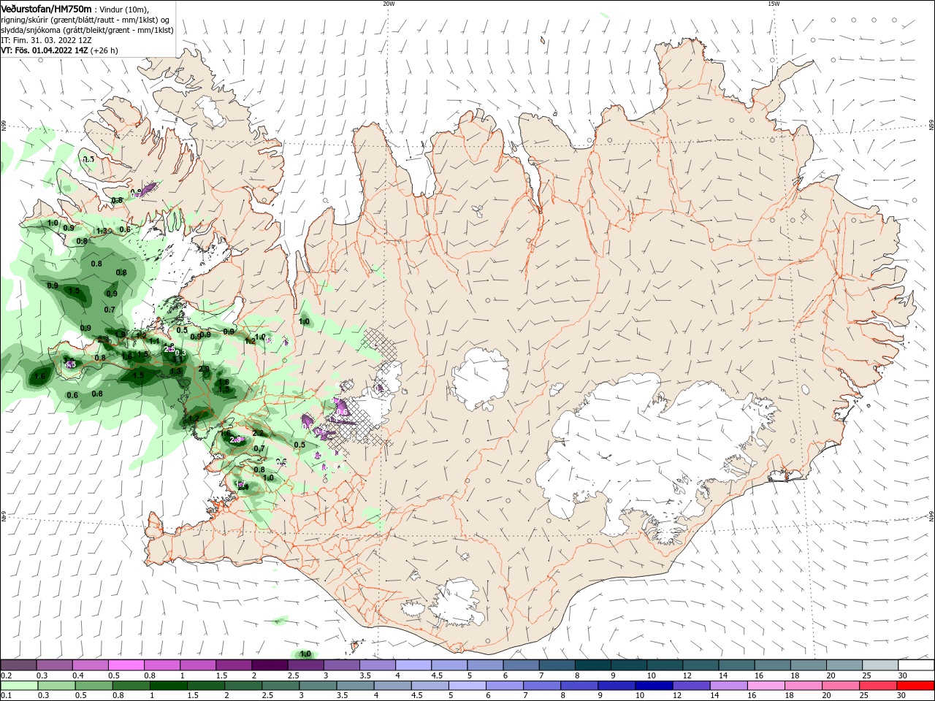Click the '(+26 h)' forecast offset text
Image resolution: width=935 pixels, height=701 pixels.
point(104,50)
